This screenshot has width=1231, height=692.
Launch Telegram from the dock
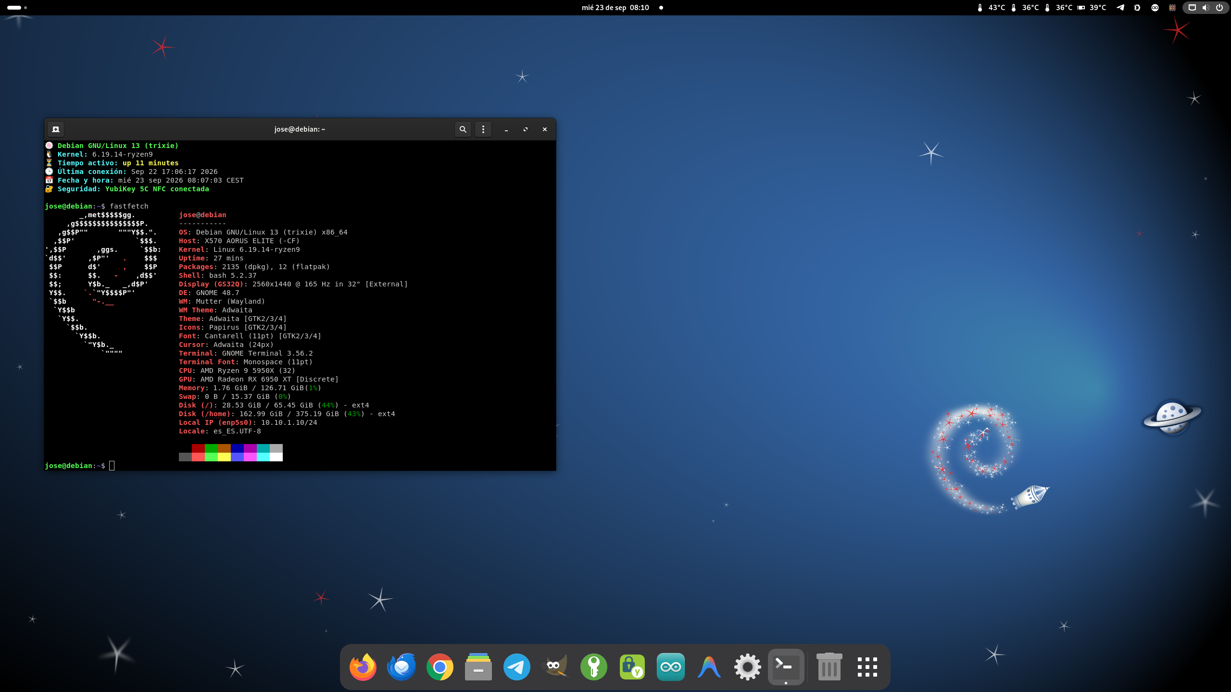pos(516,667)
